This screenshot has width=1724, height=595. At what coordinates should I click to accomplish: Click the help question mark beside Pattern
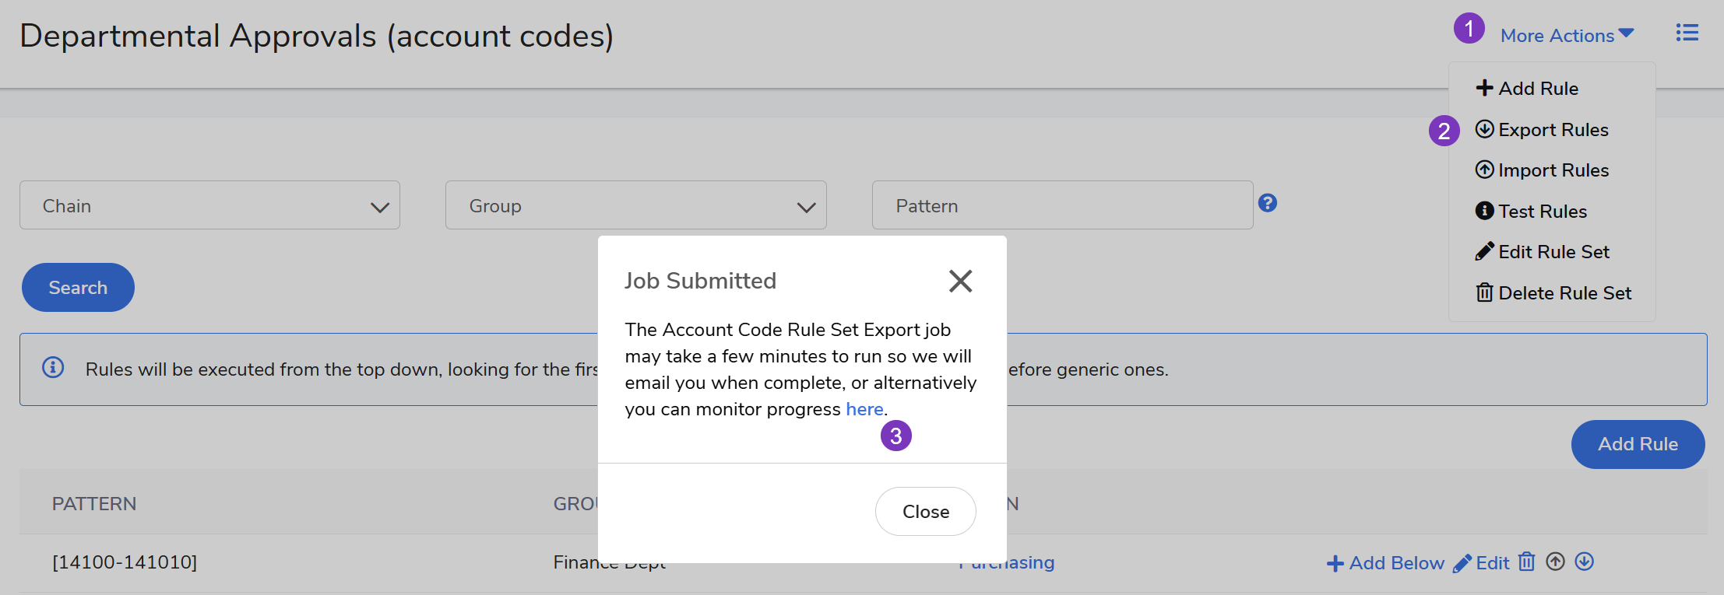[x=1268, y=203]
